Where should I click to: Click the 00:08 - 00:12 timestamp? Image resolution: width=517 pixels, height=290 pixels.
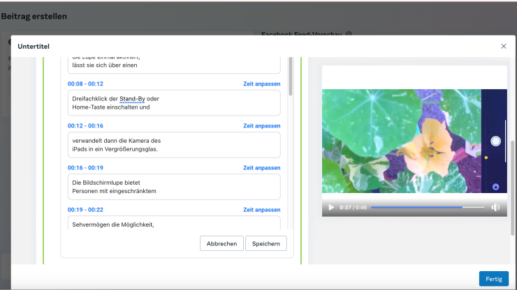point(85,84)
